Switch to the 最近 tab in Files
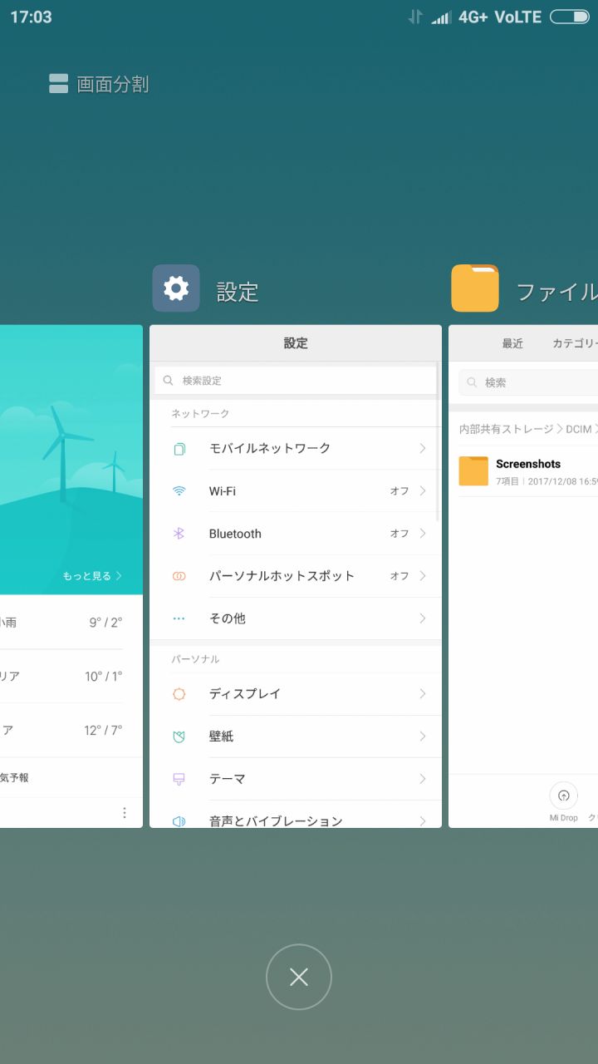 tap(512, 343)
